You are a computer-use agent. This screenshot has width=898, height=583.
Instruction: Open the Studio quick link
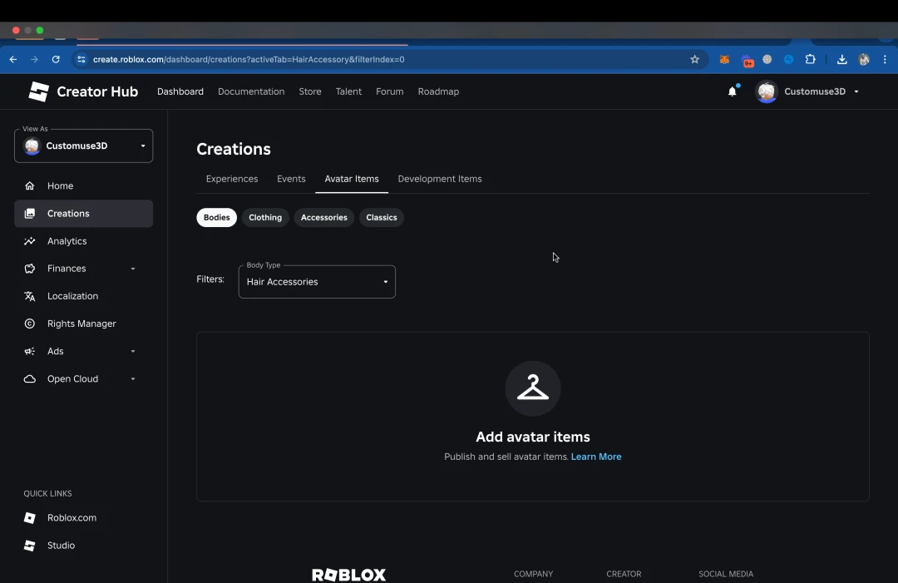(x=62, y=546)
